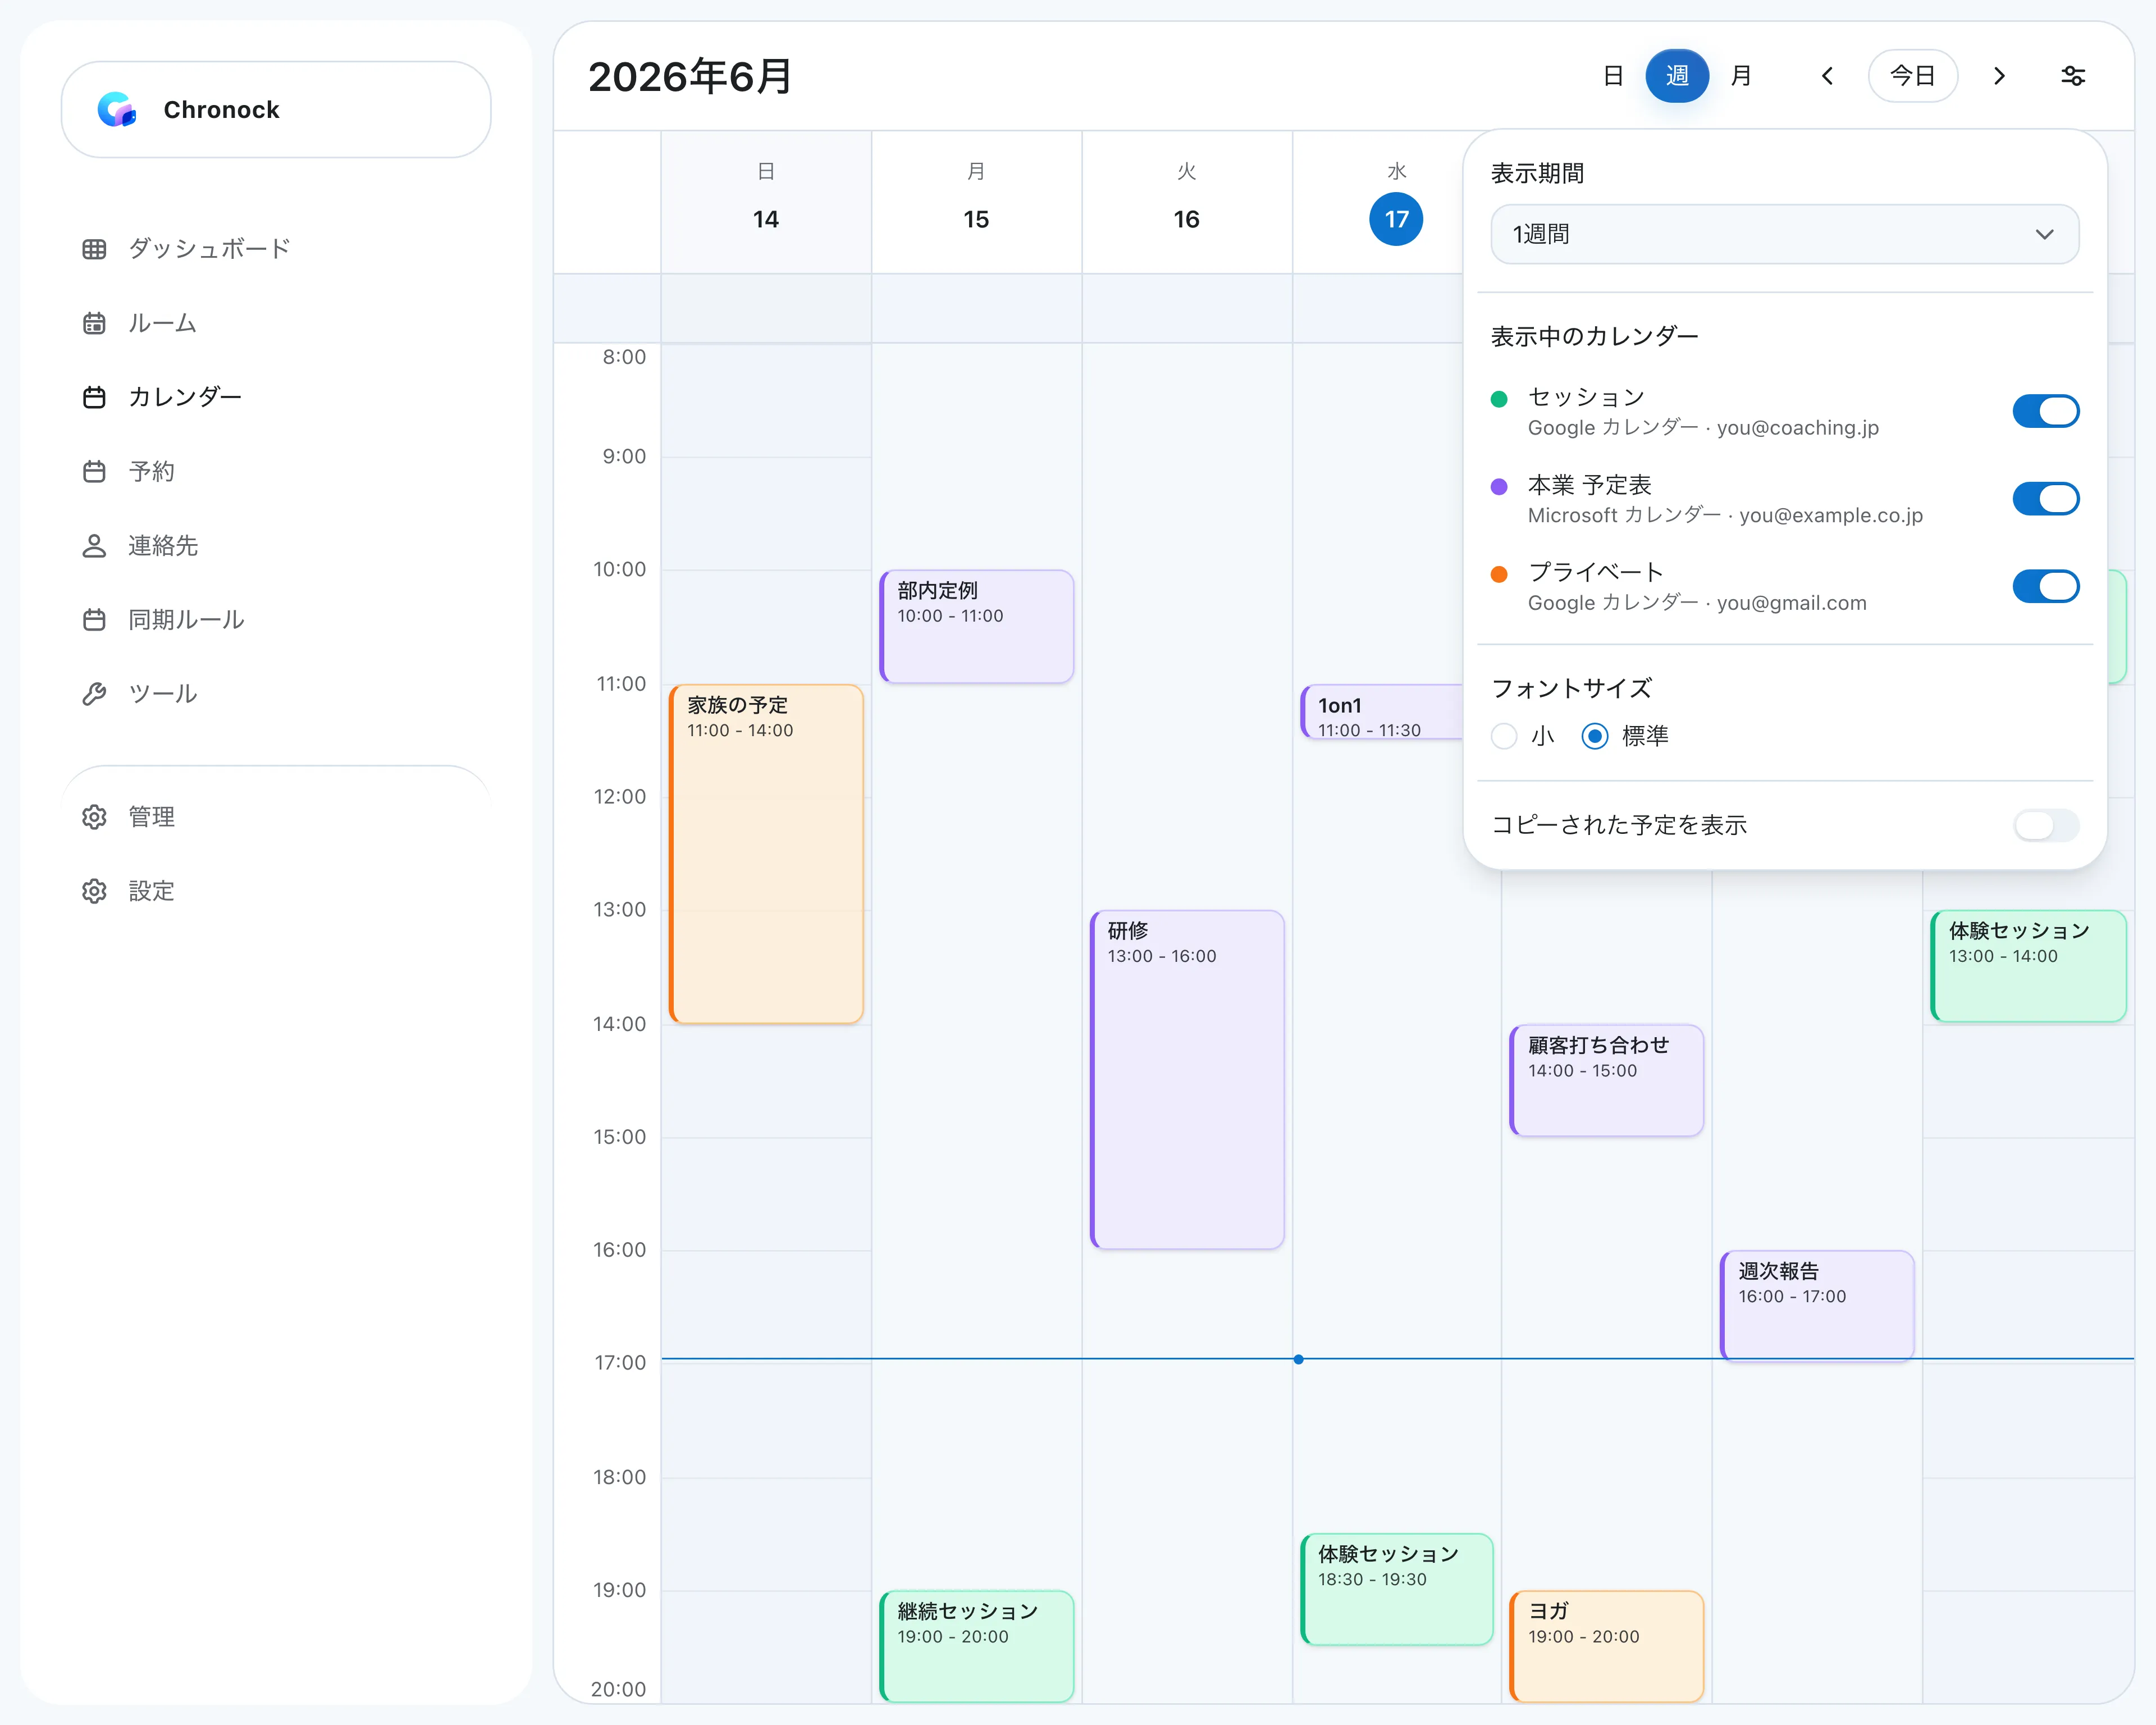Enable コピーされた予定を表示 toggle
Image resolution: width=2156 pixels, height=1725 pixels.
coord(2045,825)
